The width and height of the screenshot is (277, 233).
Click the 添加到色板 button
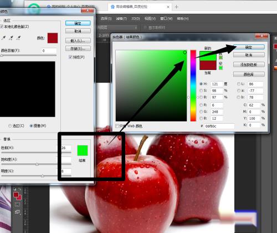point(249,64)
